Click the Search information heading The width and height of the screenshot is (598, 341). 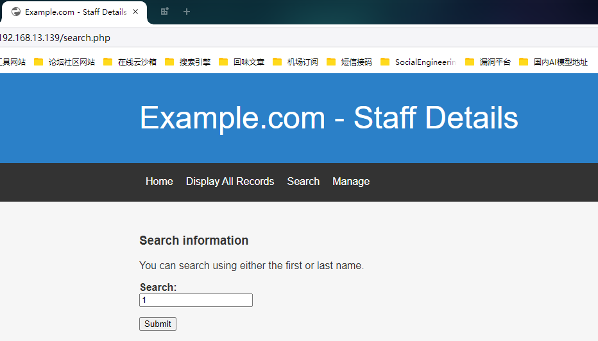click(x=194, y=241)
